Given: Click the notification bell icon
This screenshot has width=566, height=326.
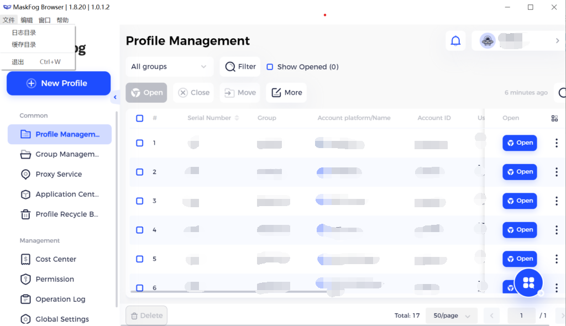Looking at the screenshot, I should point(455,41).
